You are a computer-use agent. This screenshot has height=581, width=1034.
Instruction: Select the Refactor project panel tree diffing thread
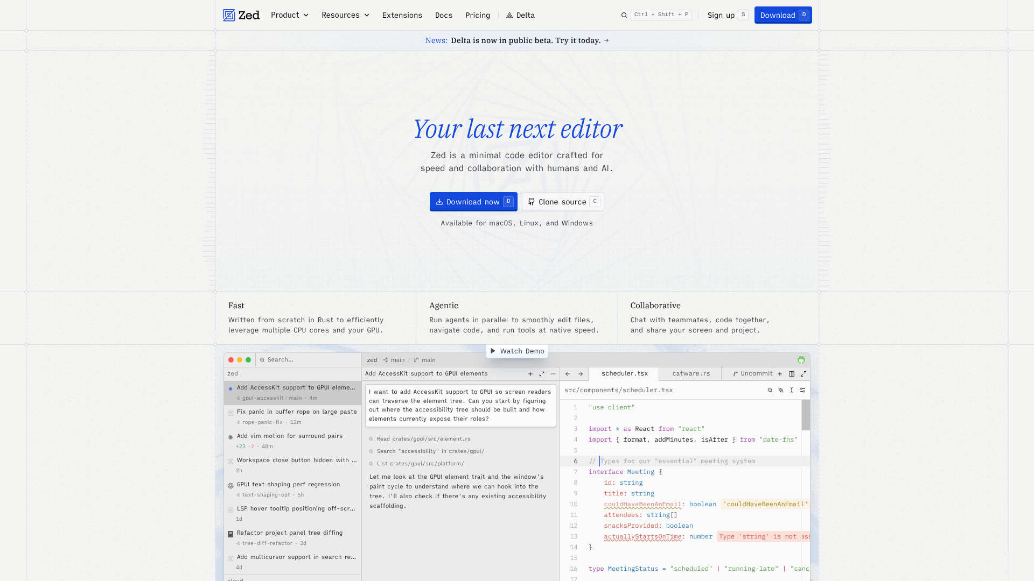click(292, 538)
